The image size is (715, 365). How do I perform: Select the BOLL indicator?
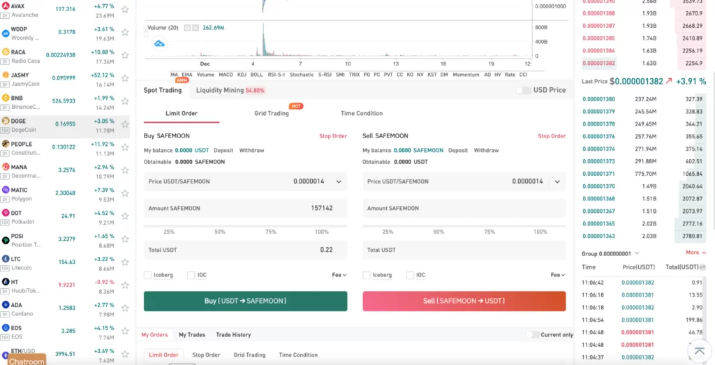pos(257,75)
